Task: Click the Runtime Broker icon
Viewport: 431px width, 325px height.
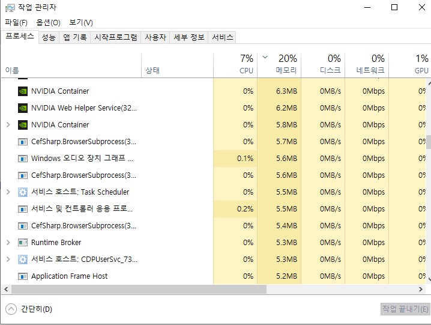Action: [23, 243]
